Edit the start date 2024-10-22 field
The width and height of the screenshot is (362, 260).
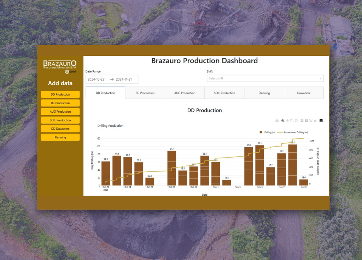96,79
